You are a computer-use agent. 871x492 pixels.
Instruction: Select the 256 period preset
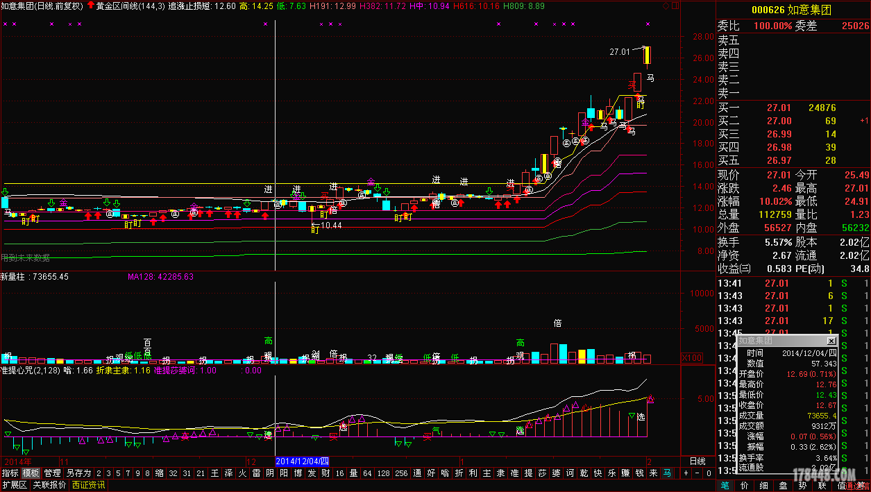(401, 473)
